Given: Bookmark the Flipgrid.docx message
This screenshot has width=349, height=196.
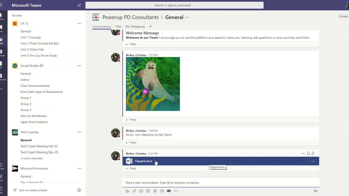Looking at the screenshot, I should click(308, 154).
